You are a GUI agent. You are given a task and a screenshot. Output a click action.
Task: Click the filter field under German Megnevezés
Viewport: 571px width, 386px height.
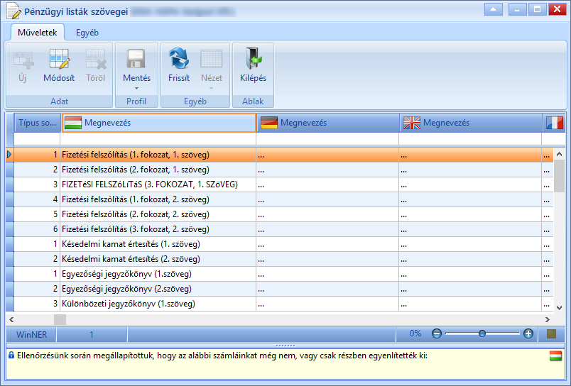click(x=327, y=139)
